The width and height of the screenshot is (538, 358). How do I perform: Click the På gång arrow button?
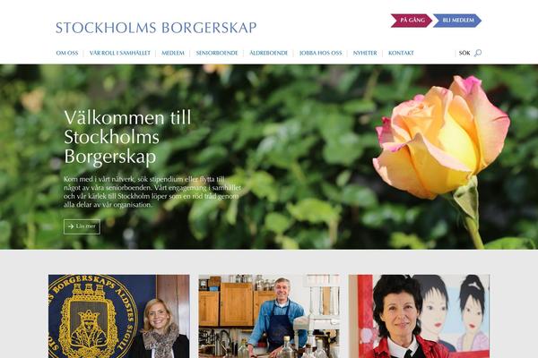411,21
